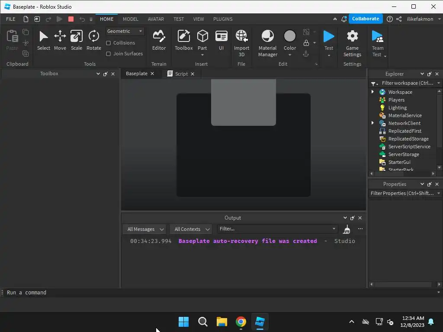Viewport: 443px width, 332px height.
Task: Click the New file icon in quick access bar
Action: tap(26, 19)
